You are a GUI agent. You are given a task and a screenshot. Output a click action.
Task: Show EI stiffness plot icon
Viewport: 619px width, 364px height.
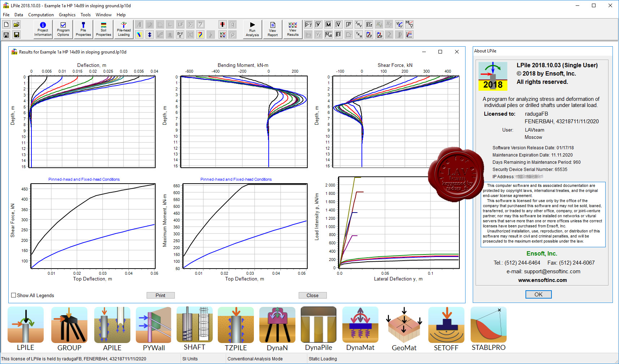(338, 35)
